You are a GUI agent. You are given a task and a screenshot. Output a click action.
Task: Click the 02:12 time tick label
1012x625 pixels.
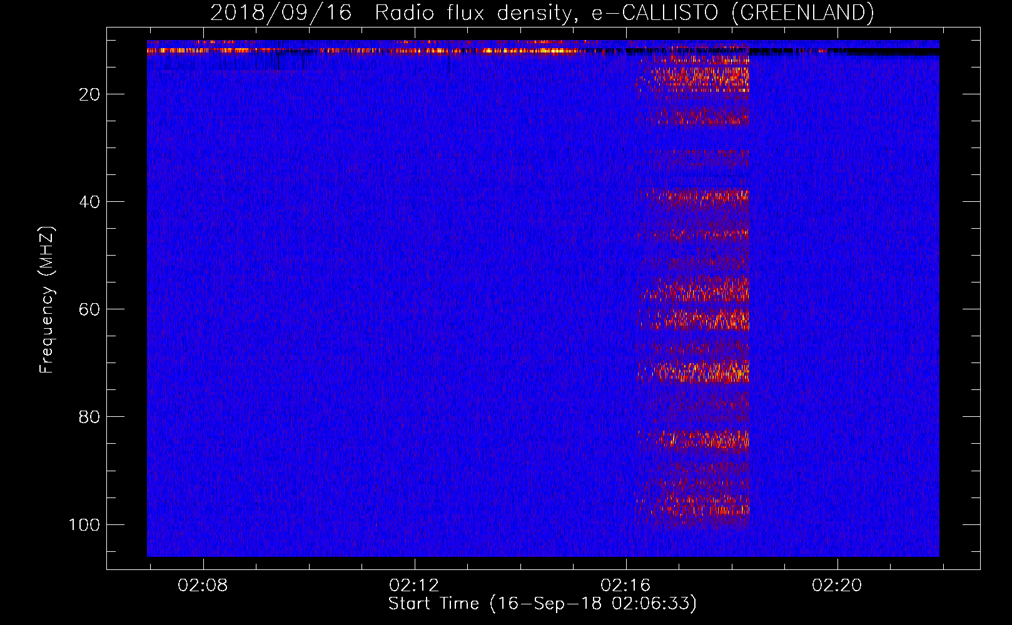(x=414, y=586)
